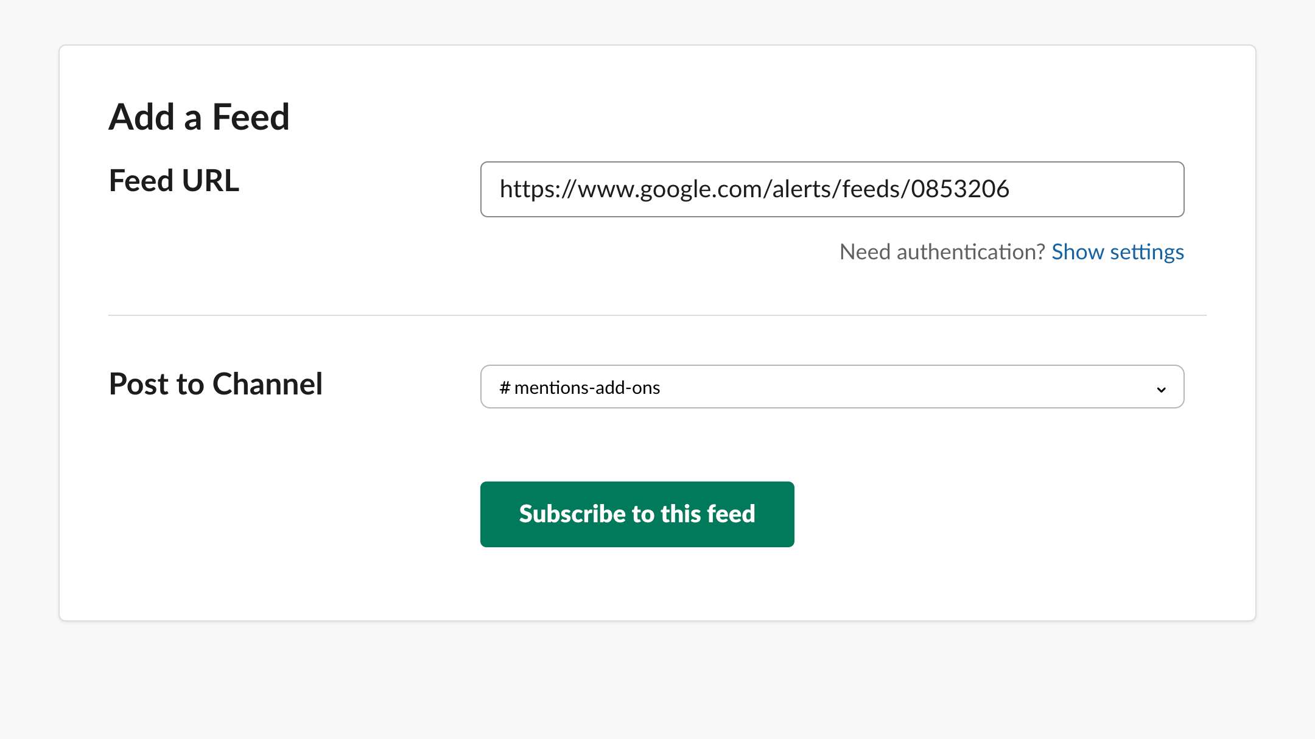Click empty space right of the feed URL text

pyautogui.click(x=1096, y=189)
